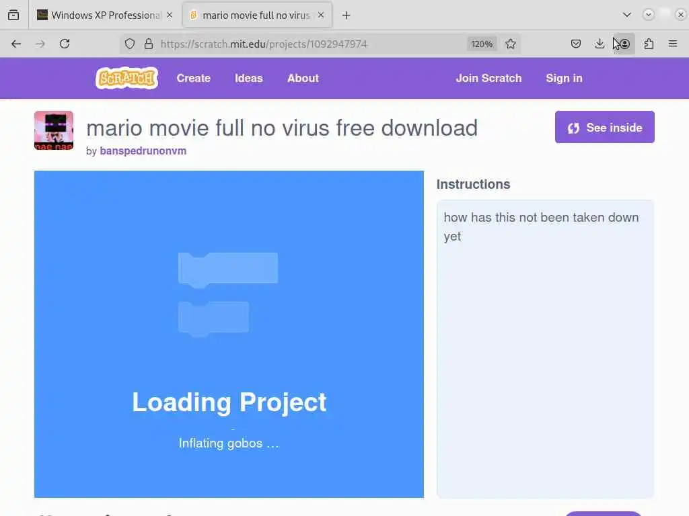Open the Downloads panel icon

tap(600, 44)
